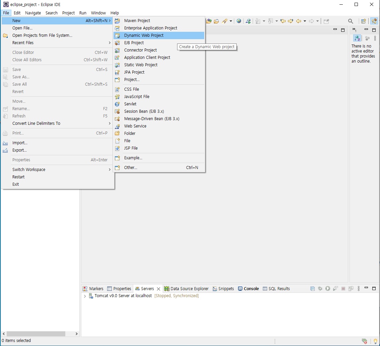This screenshot has height=346, width=380.
Task: Open the Previous Annotation dropdown arrow
Action: tap(277, 21)
